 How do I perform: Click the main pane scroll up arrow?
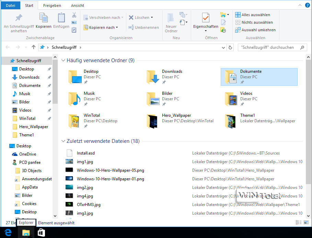coord(308,57)
